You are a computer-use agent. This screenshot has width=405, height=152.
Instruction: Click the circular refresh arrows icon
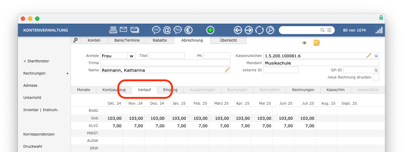[259, 30]
